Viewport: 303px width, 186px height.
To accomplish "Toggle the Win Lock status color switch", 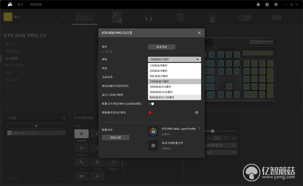I will [151, 104].
